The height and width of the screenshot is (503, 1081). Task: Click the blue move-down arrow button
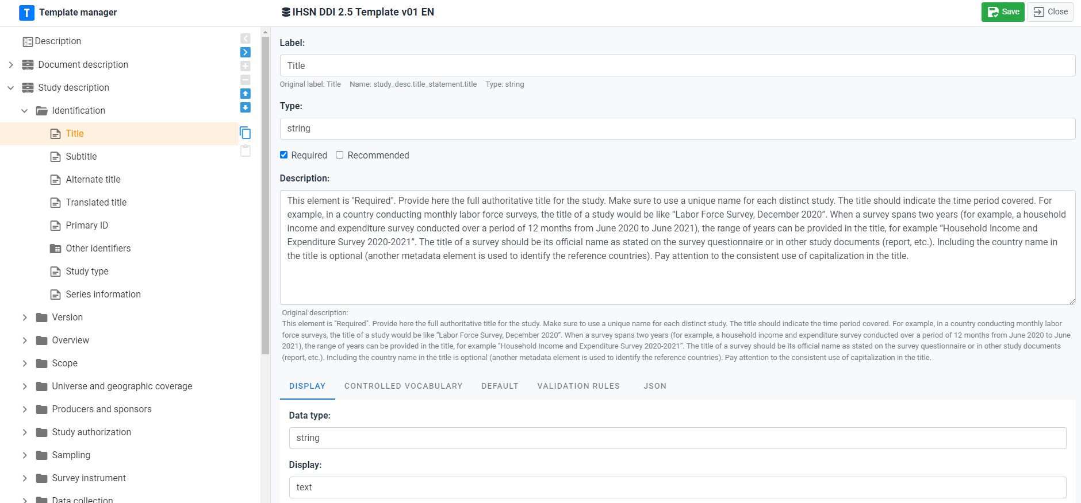tap(246, 107)
